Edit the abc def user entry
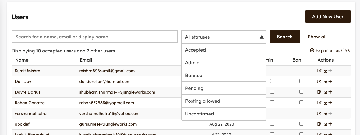 (x=319, y=124)
